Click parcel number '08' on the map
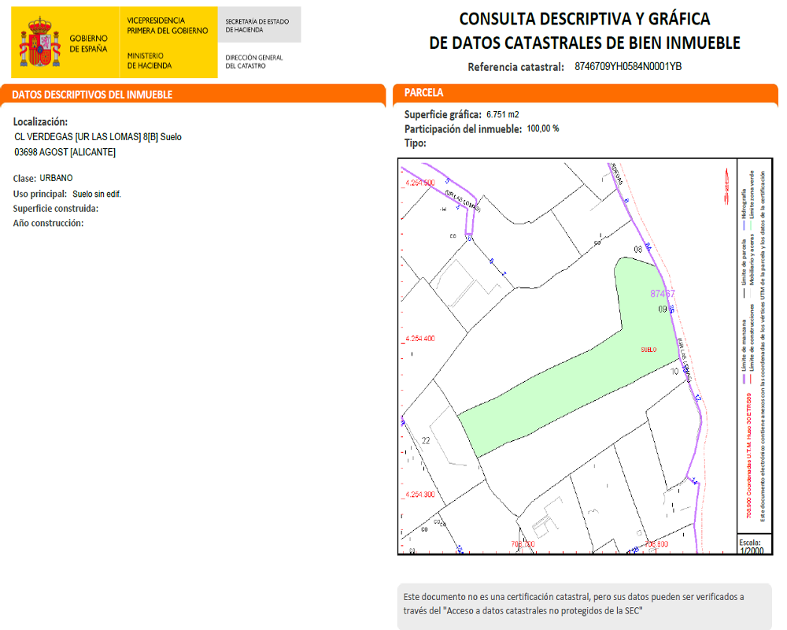This screenshot has width=787, height=630. (x=638, y=249)
